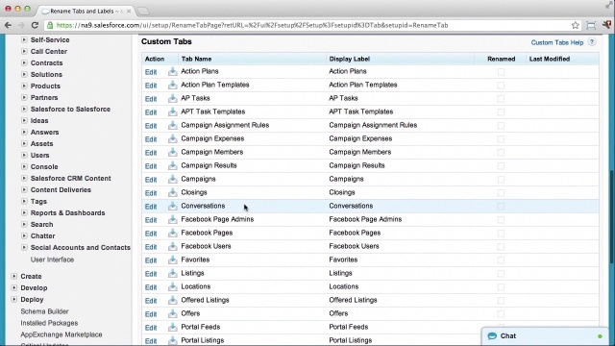
Task: Expand the Products sidebar section
Action: click(24, 86)
